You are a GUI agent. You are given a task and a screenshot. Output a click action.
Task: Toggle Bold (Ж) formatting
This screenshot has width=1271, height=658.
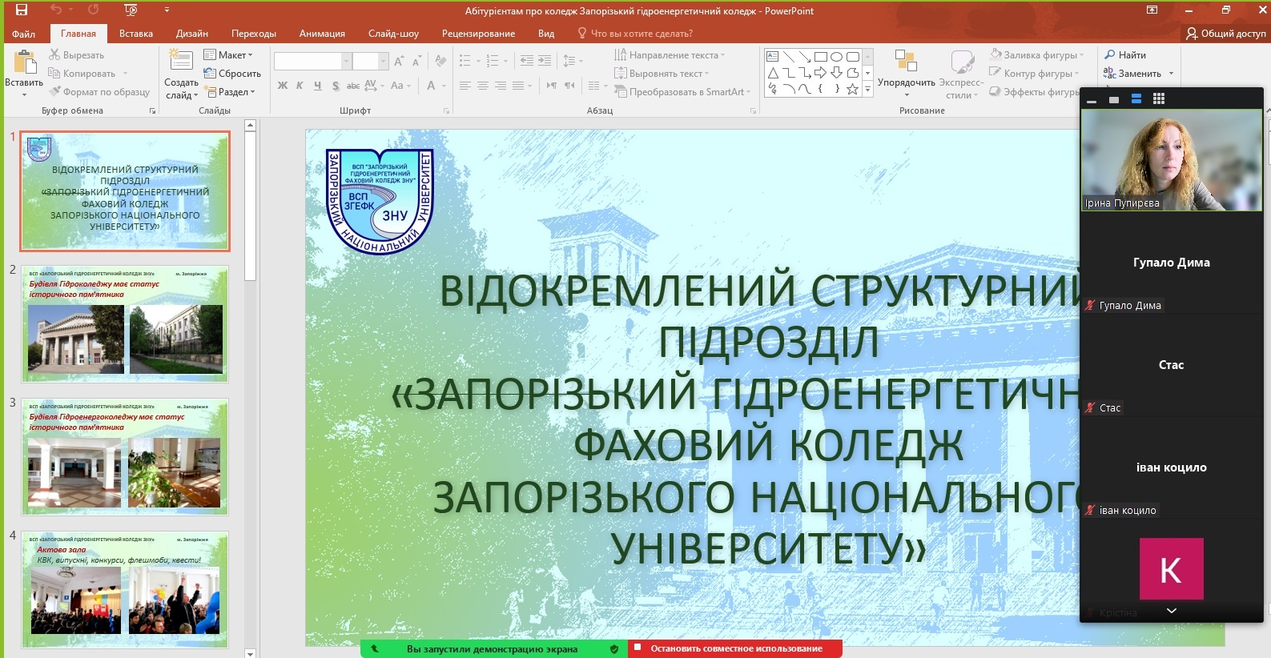coord(283,86)
